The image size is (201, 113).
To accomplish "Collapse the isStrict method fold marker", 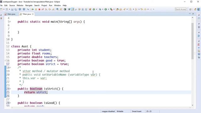I will coord(10,89).
